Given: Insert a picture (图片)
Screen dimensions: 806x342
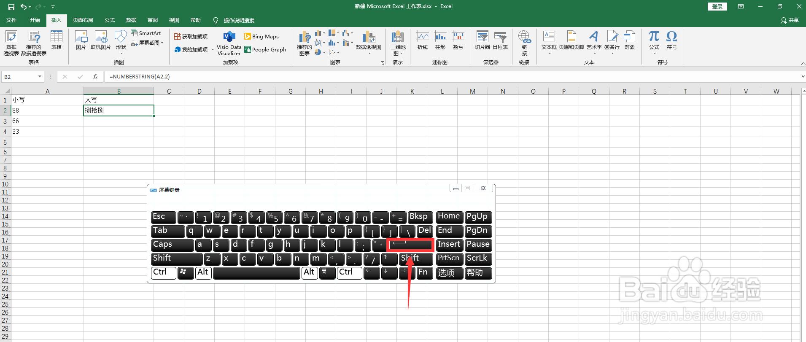Looking at the screenshot, I should [x=81, y=40].
